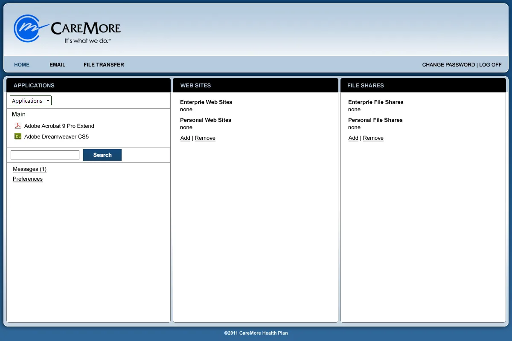Open the Adobe Acrobat PDF icon
The height and width of the screenshot is (341, 512).
click(18, 126)
